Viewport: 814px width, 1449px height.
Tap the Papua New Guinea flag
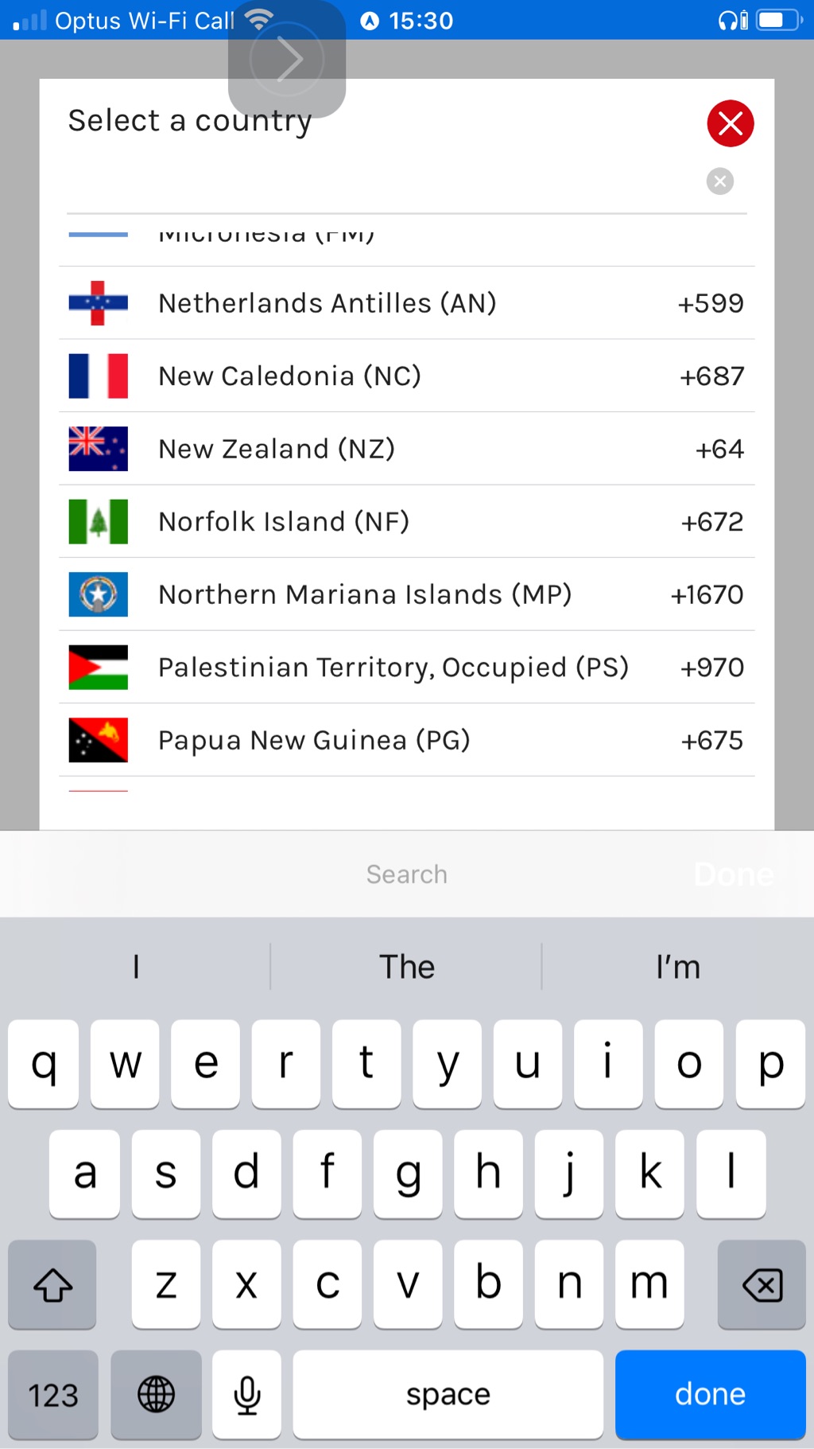point(98,740)
